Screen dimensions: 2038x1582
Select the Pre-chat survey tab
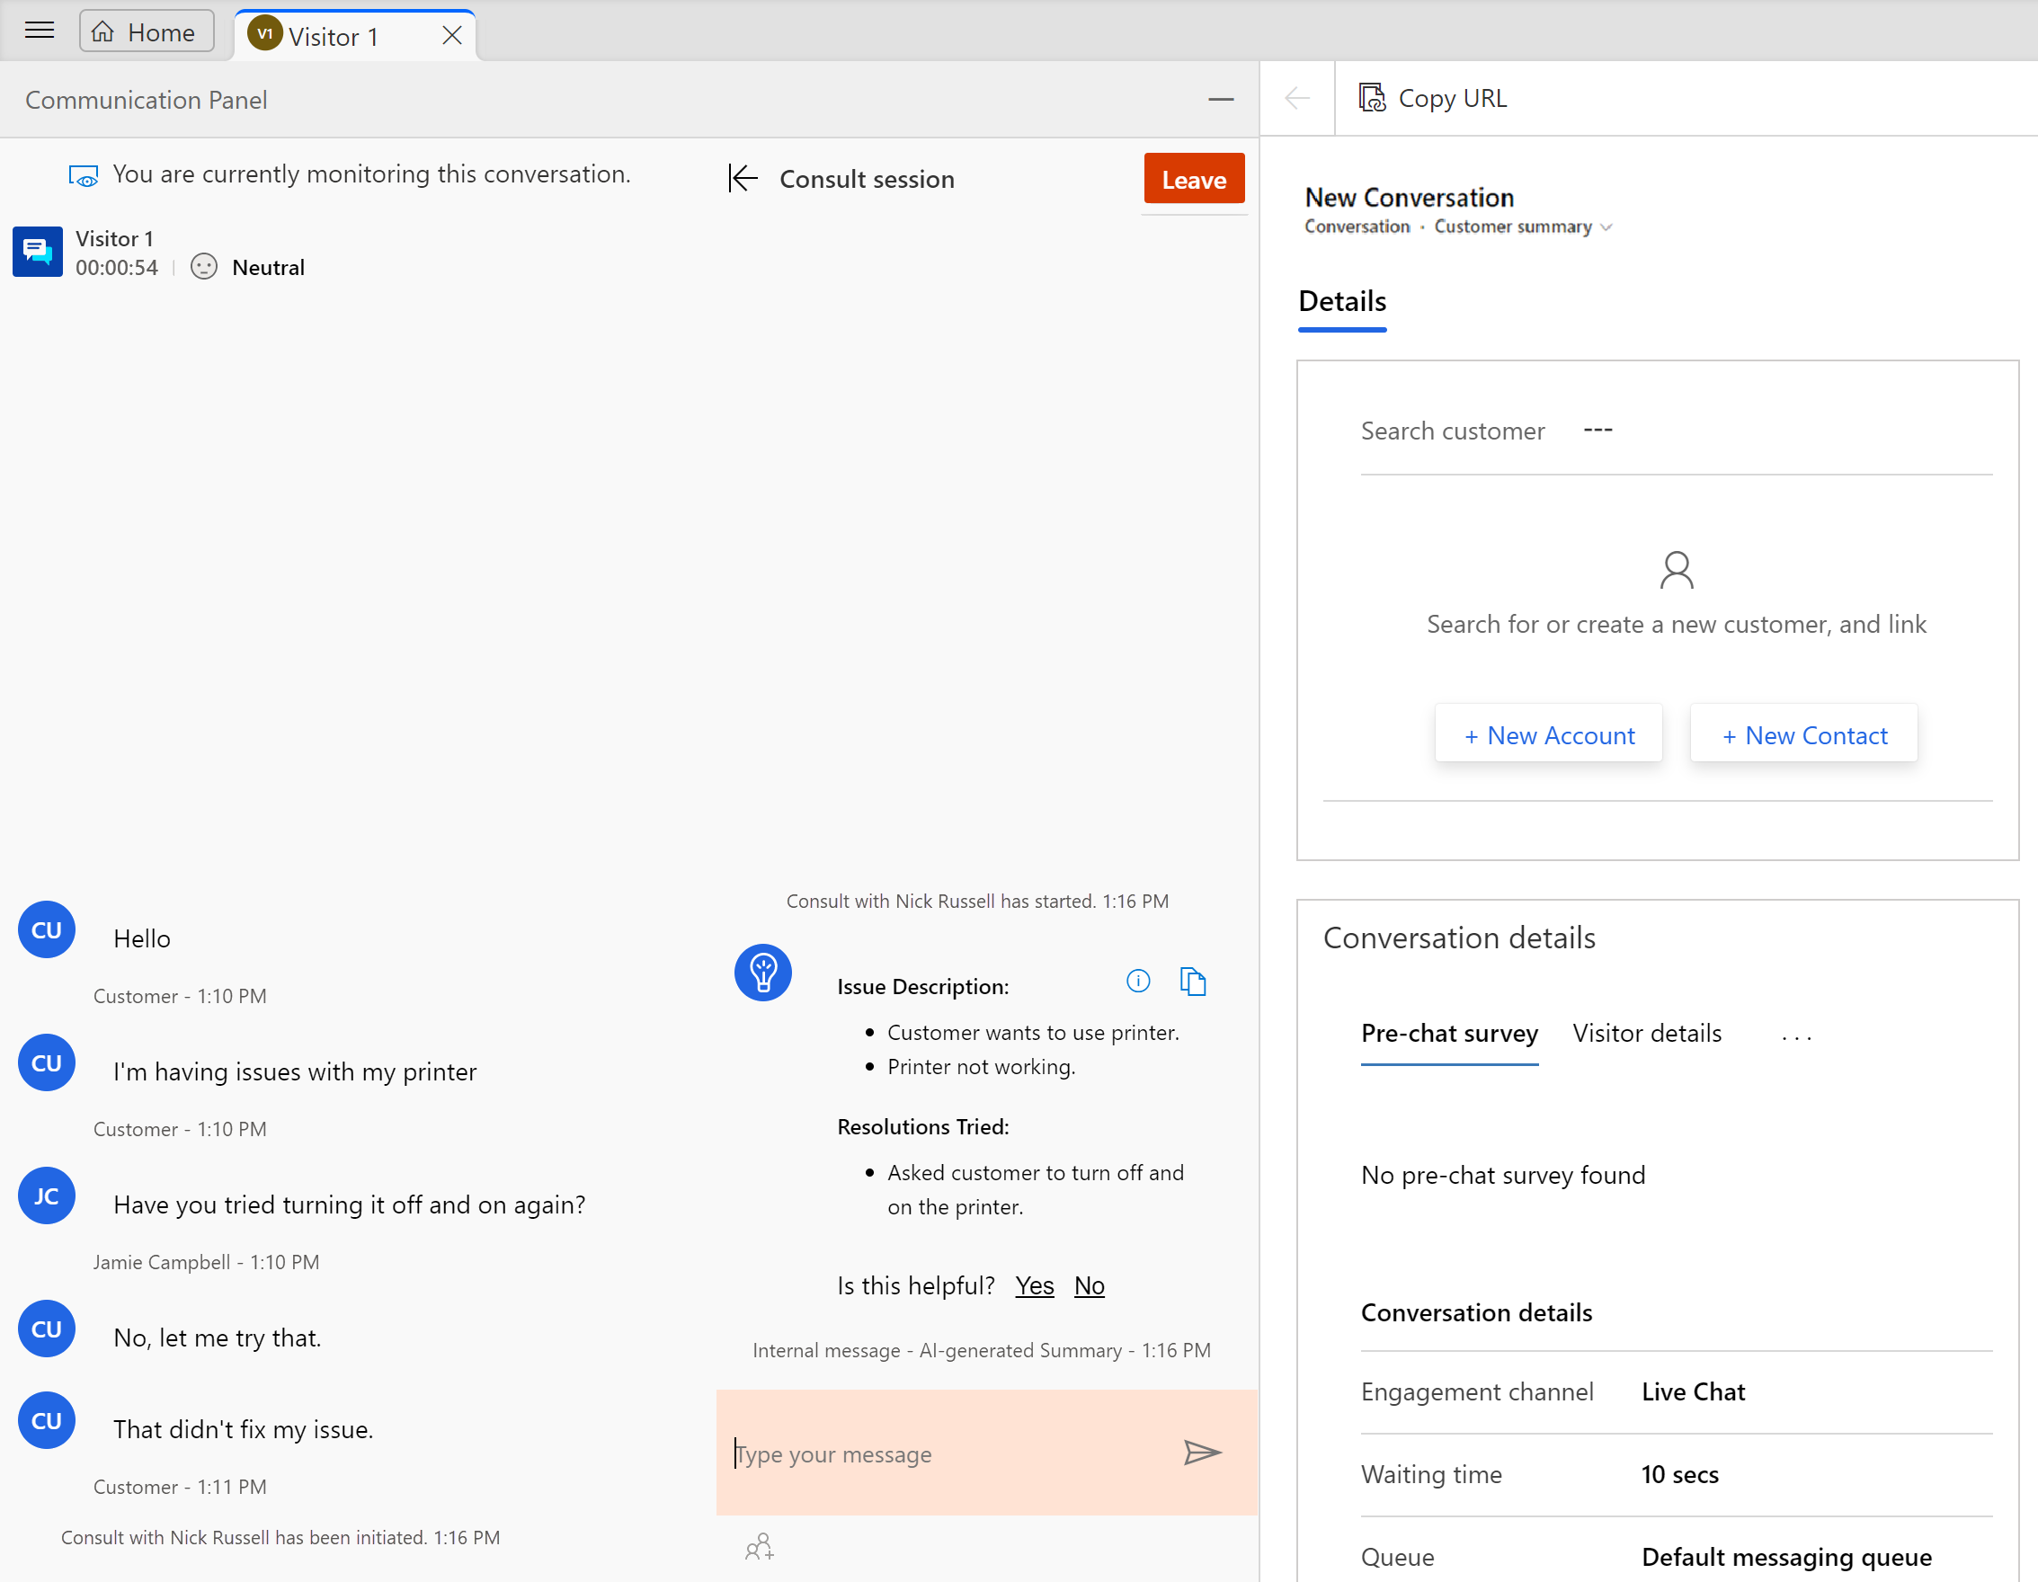coord(1447,1033)
